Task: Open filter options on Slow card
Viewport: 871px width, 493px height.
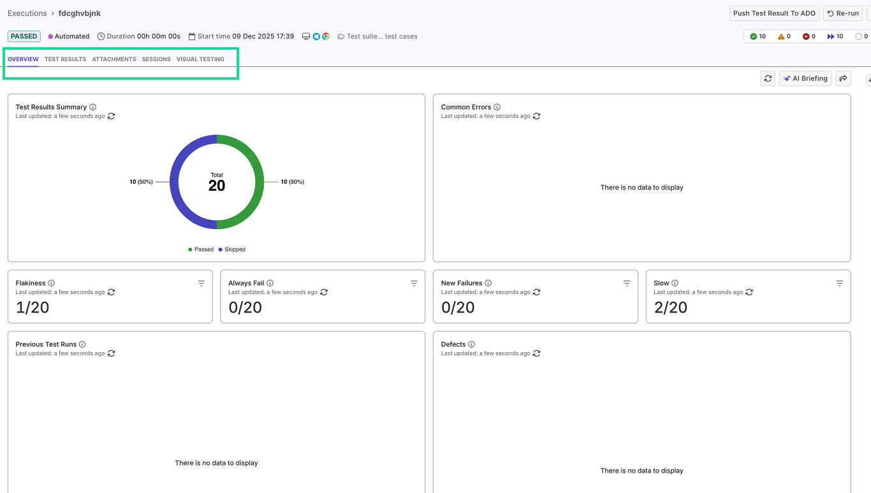Action: [840, 283]
